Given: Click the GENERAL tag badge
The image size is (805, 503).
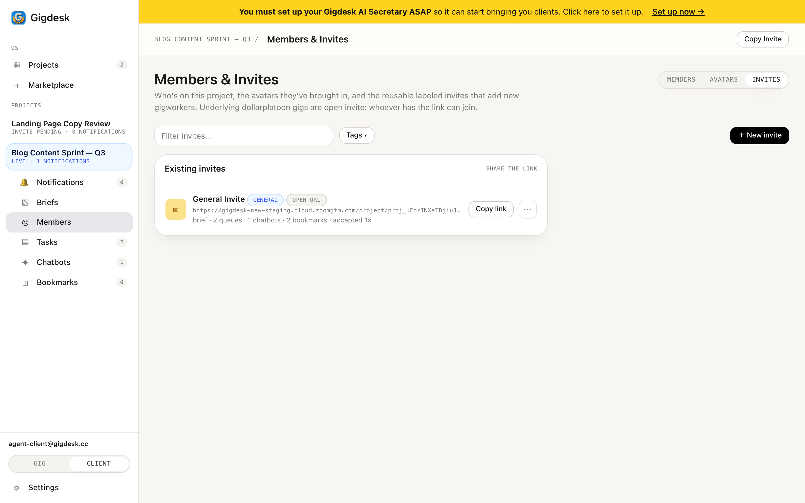Looking at the screenshot, I should click(265, 200).
